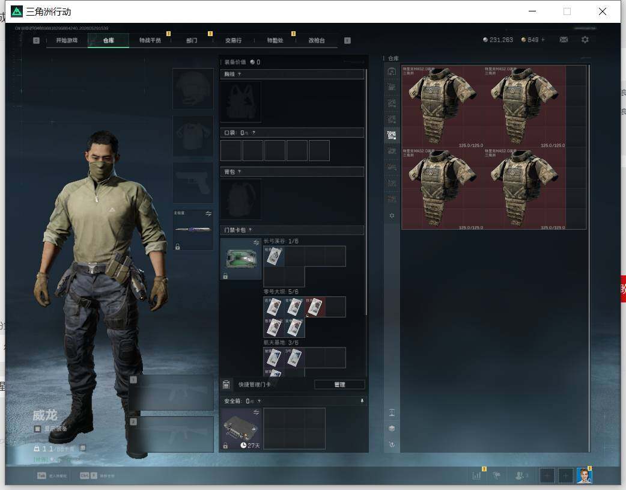Click the 管理 button for keycards
Screen dimensions: 626x490
click(340, 385)
